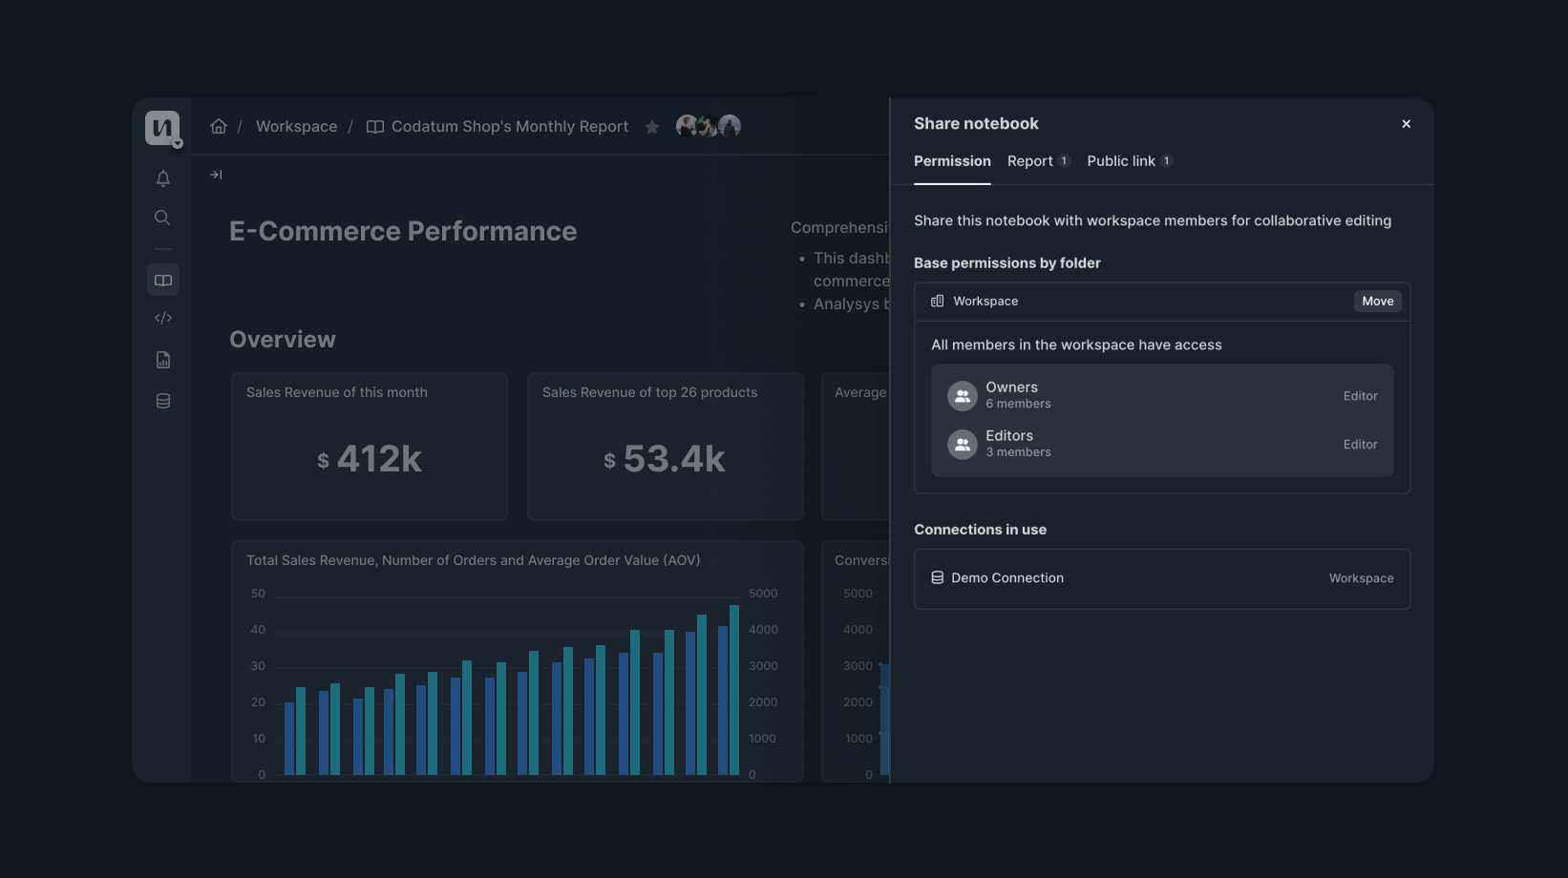Open Codatum Shop's Monthly Report breadcrumb
Image resolution: width=1568 pixels, height=878 pixels.
pyautogui.click(x=510, y=126)
